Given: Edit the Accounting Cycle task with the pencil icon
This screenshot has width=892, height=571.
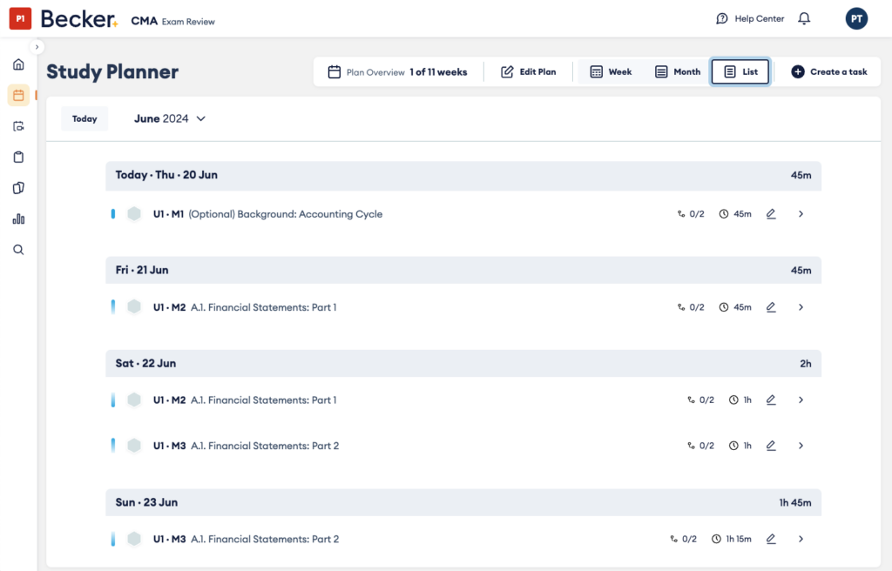Looking at the screenshot, I should pos(770,213).
